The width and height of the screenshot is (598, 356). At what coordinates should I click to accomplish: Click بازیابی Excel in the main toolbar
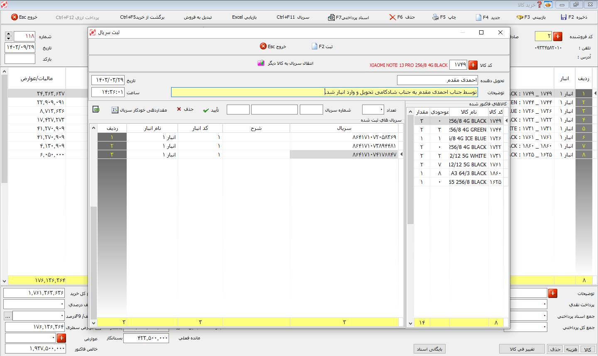pos(244,17)
